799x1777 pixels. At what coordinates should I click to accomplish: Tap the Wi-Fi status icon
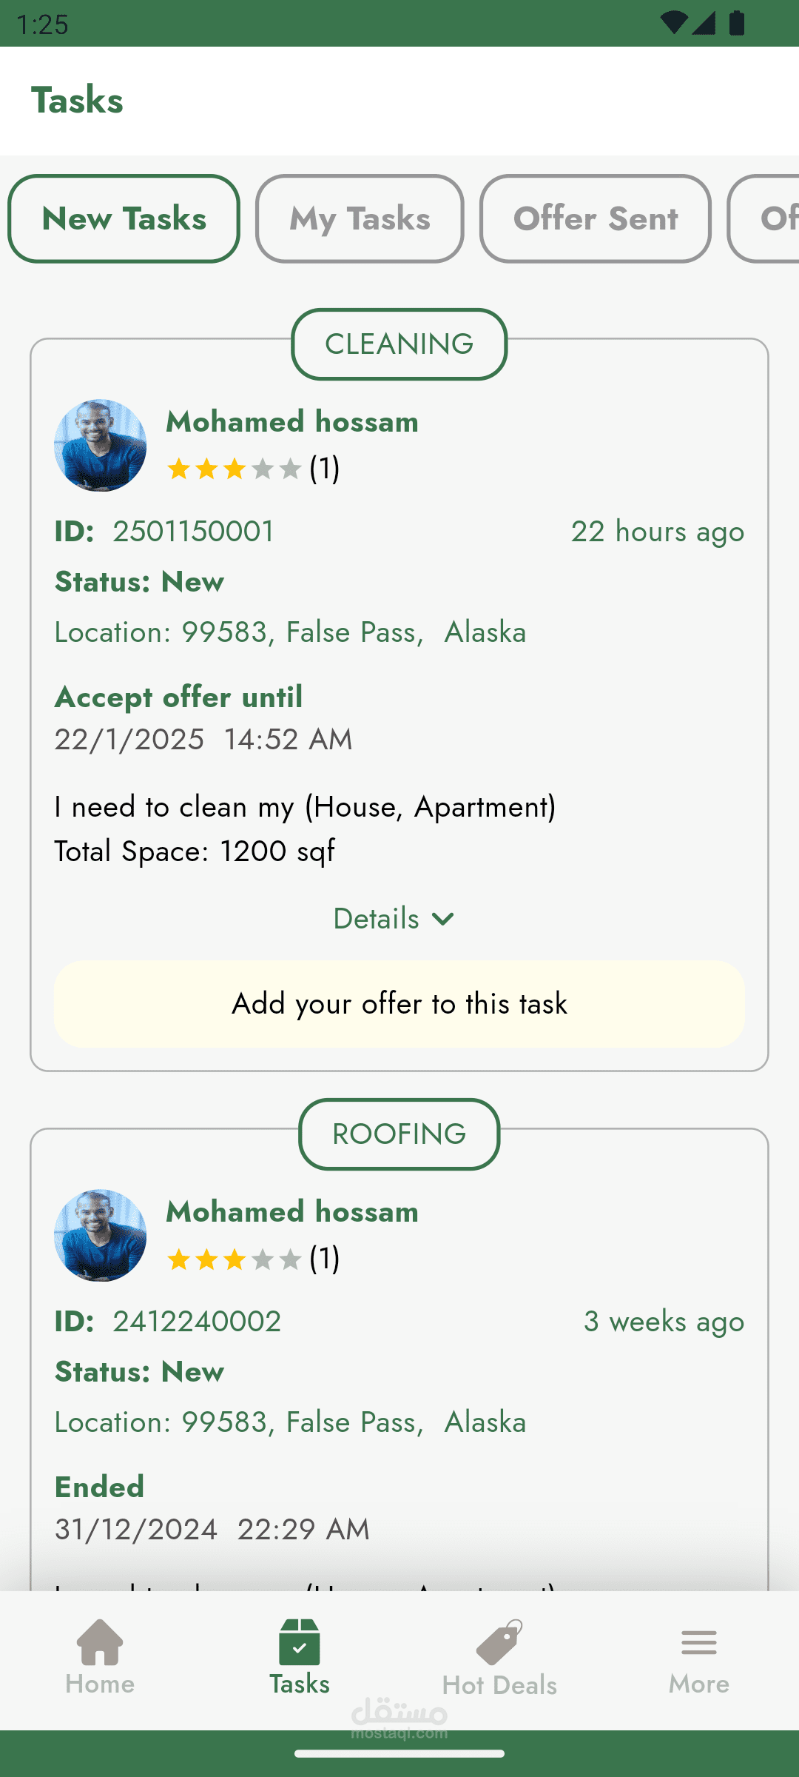click(672, 22)
